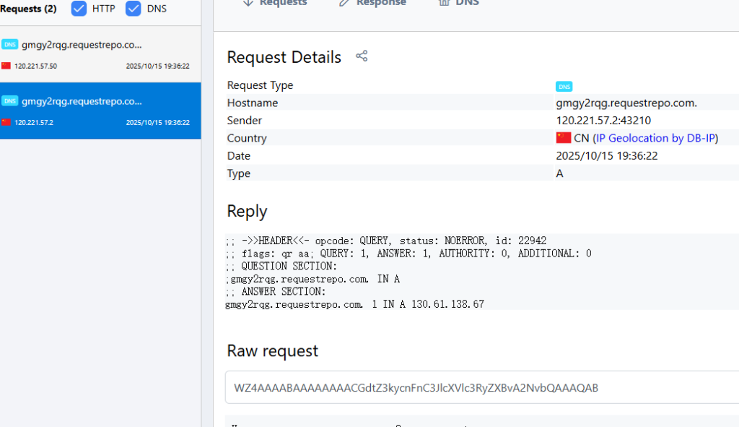Image resolution: width=739 pixels, height=427 pixels.
Task: Click the sender value 120.221.57.2:43210
Action: click(605, 121)
